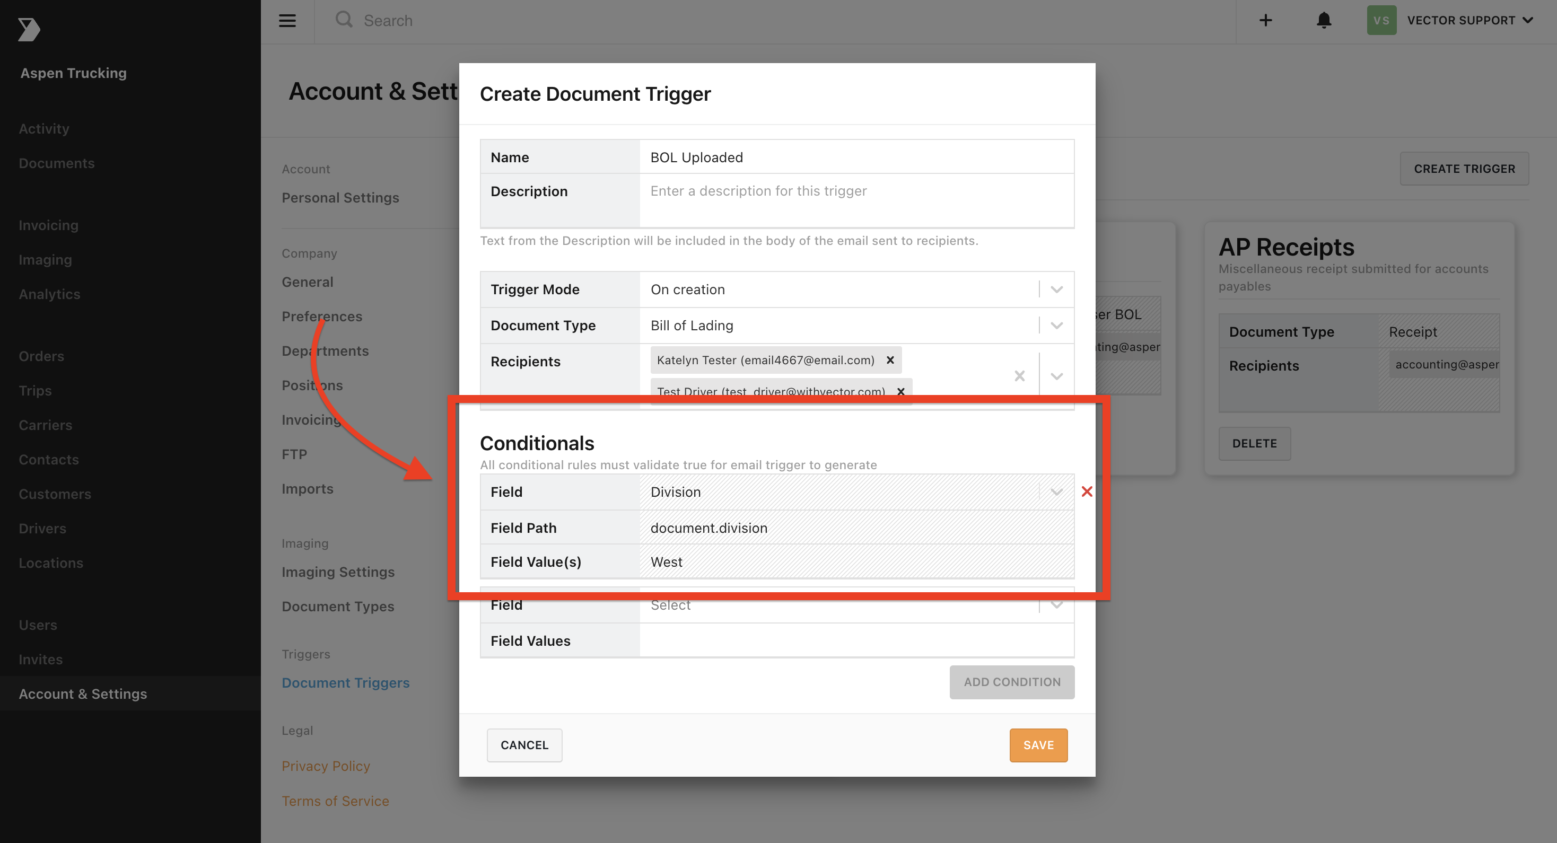Select Account & Settings in sidebar

tap(83, 693)
